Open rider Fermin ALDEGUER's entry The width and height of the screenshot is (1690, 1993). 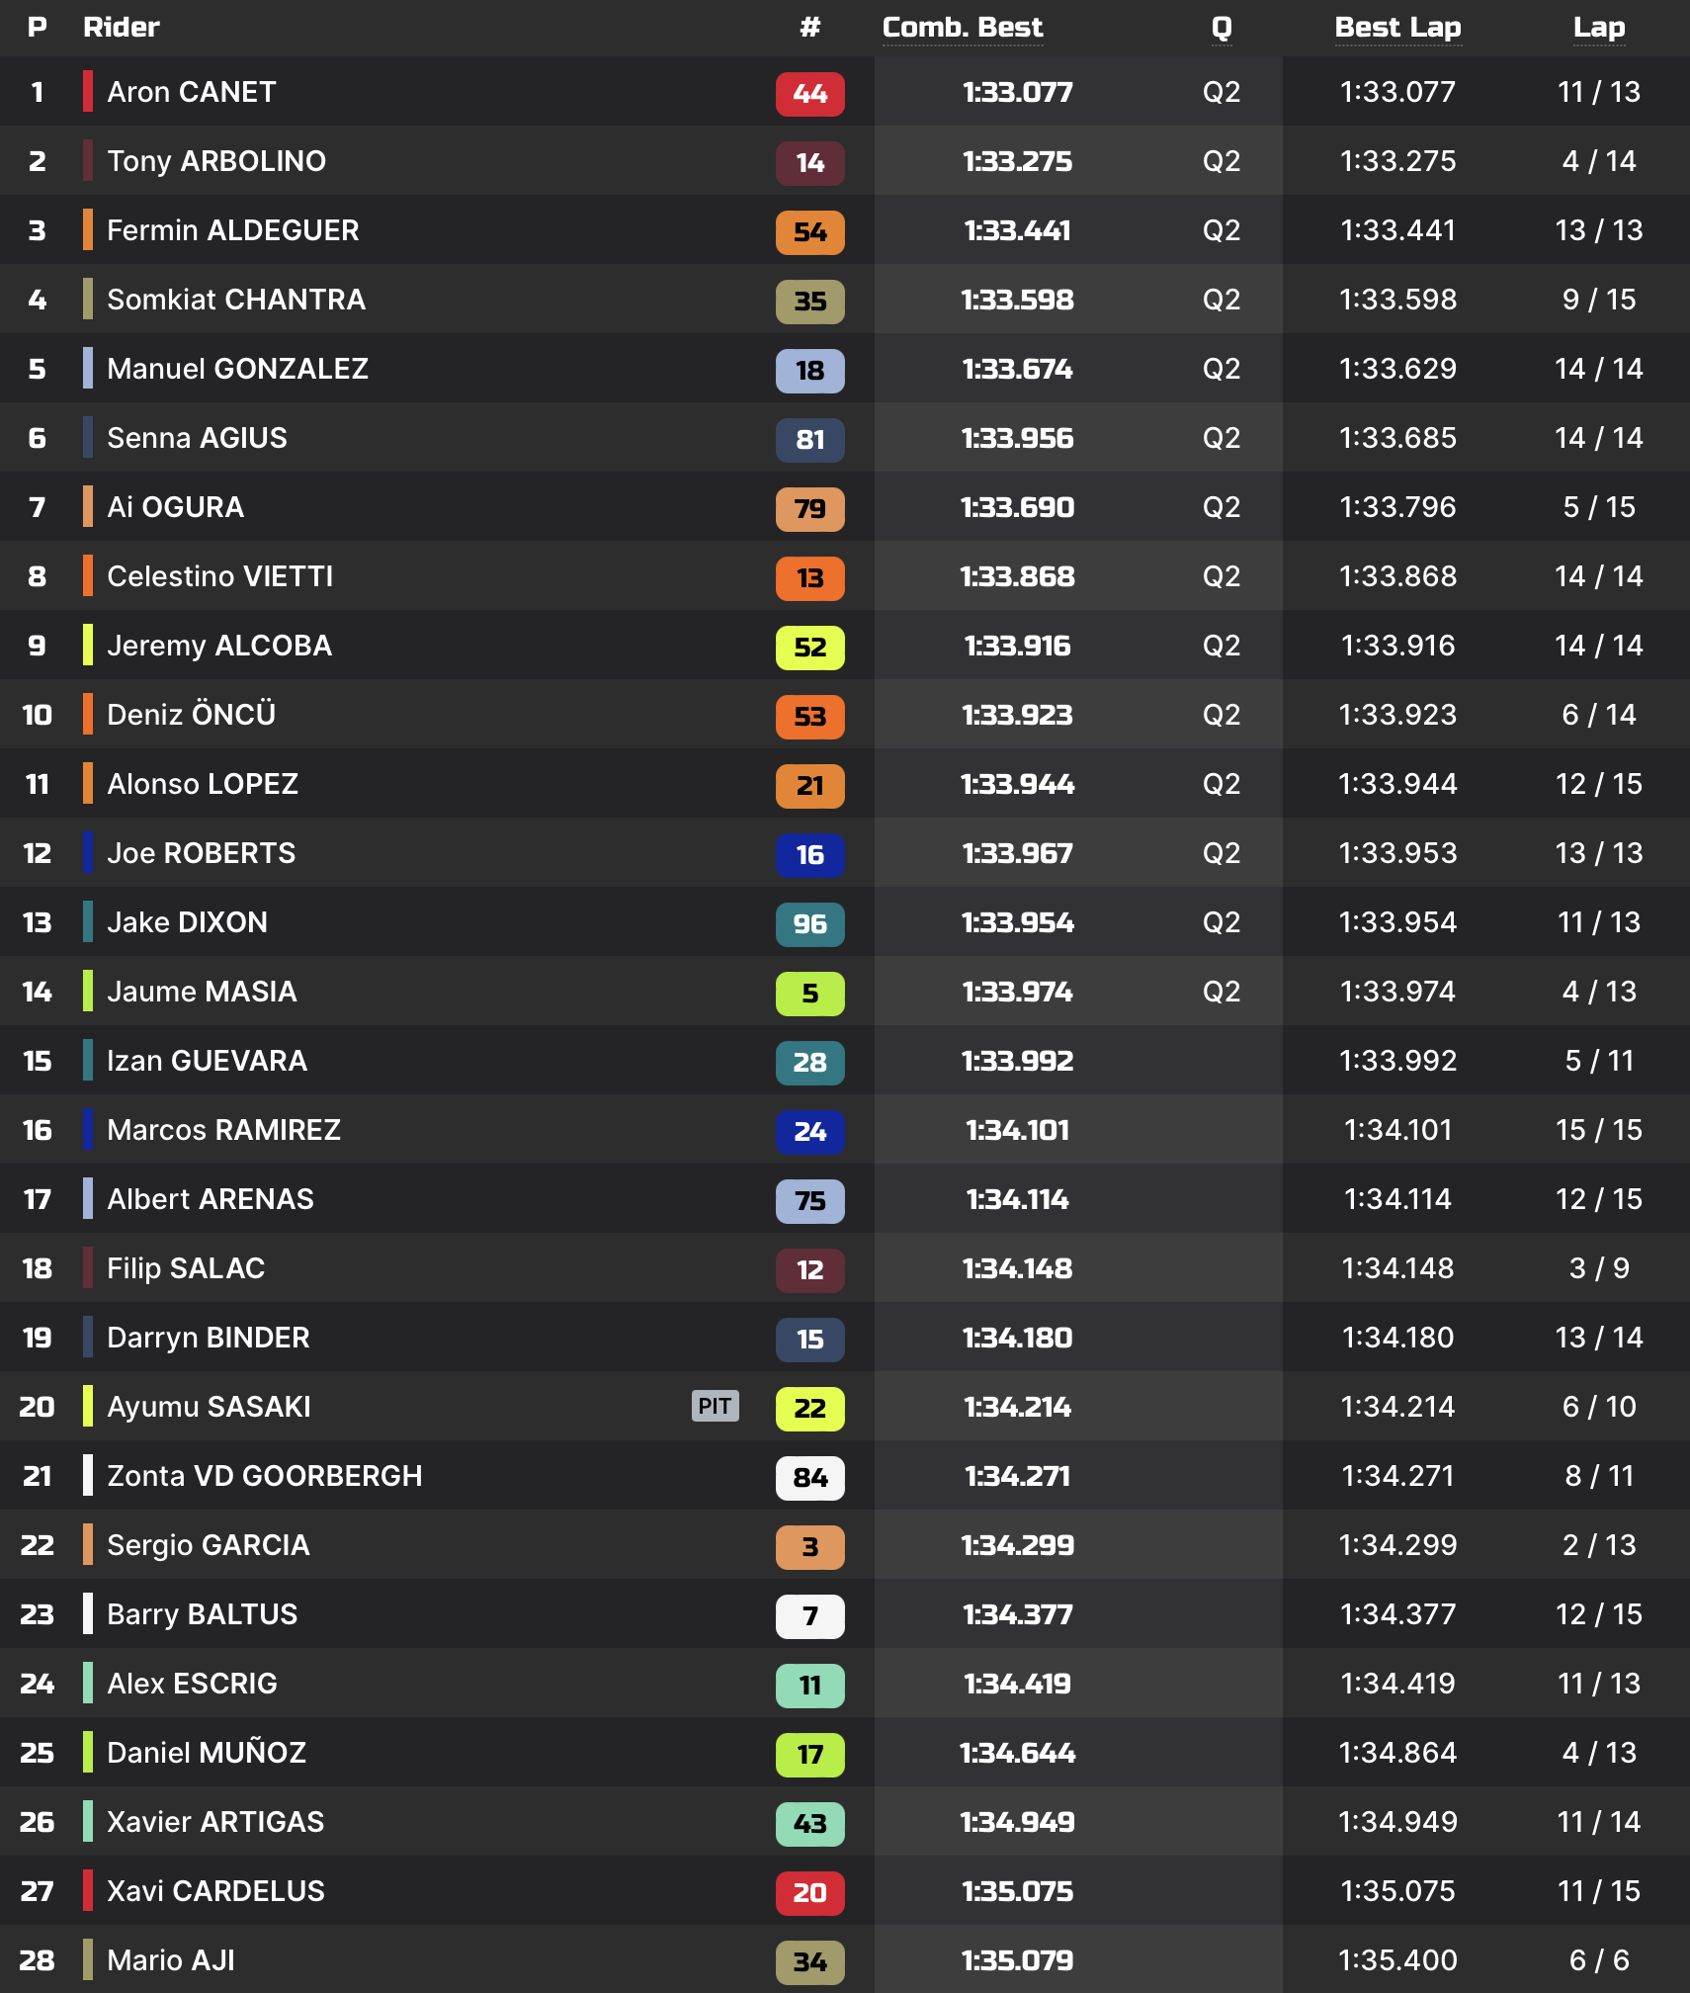click(232, 230)
